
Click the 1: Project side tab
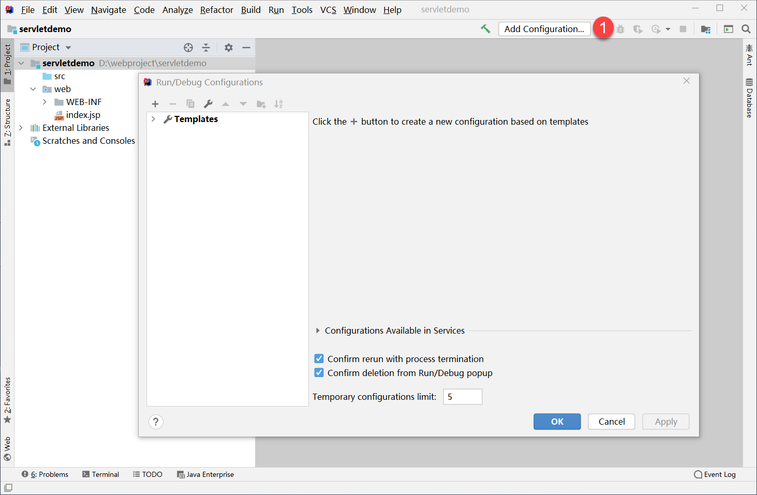pos(7,64)
